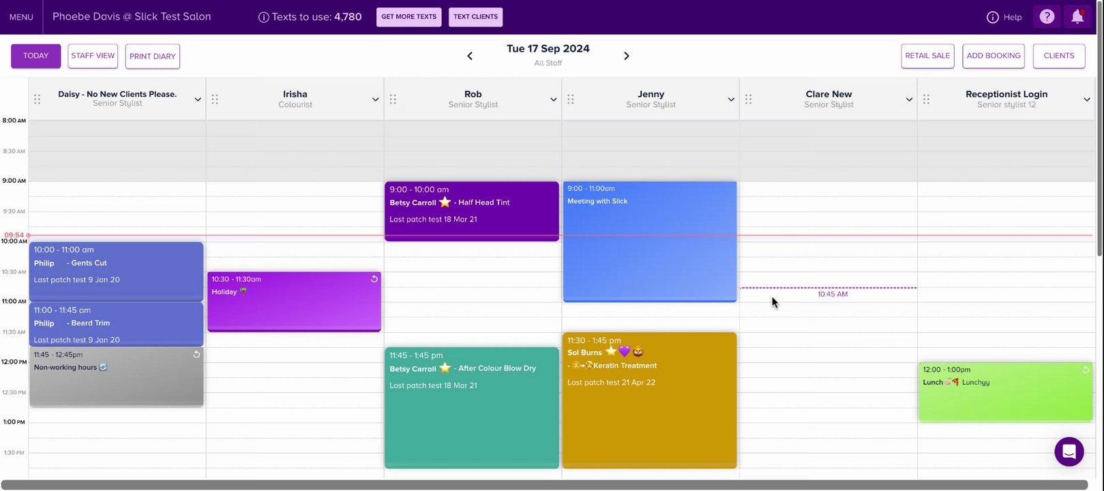Open Non-working hours block for Daisy
This screenshot has width=1104, height=491.
tap(117, 377)
